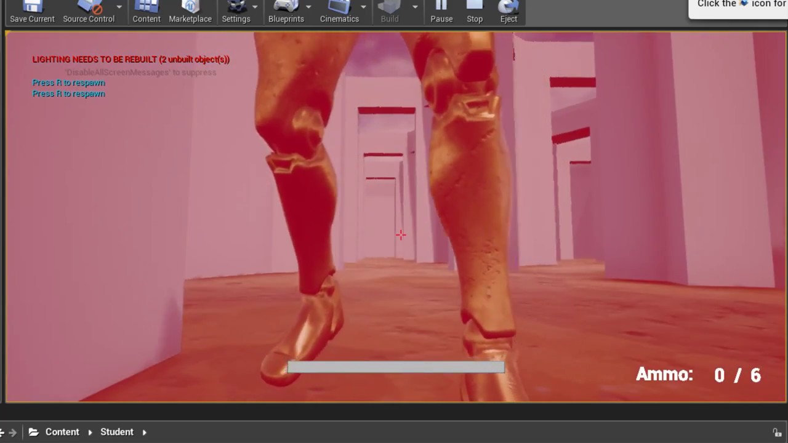Expand the Cinematics dropdown arrow
The image size is (788, 443).
(x=363, y=7)
